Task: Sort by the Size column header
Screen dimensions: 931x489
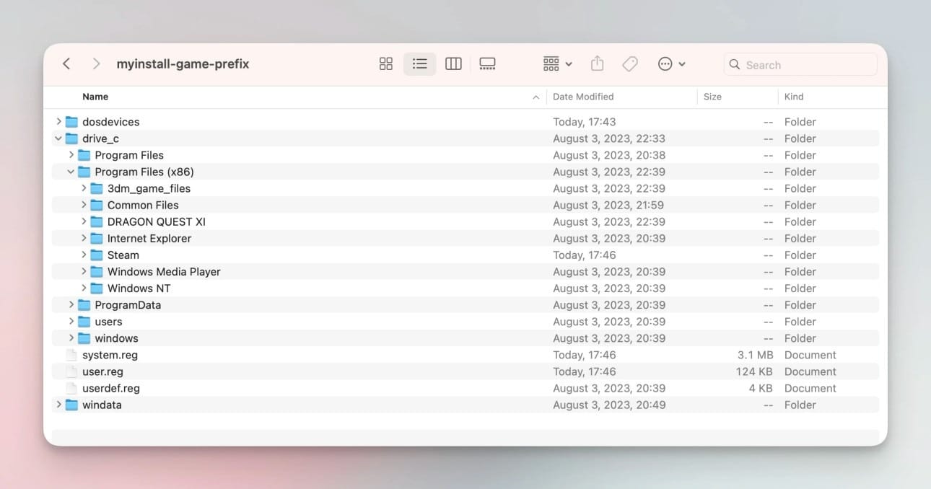Action: [x=712, y=97]
